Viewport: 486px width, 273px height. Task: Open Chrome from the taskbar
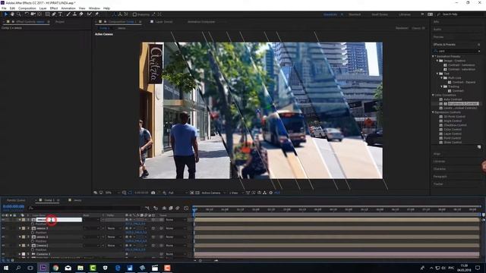[x=55, y=268]
